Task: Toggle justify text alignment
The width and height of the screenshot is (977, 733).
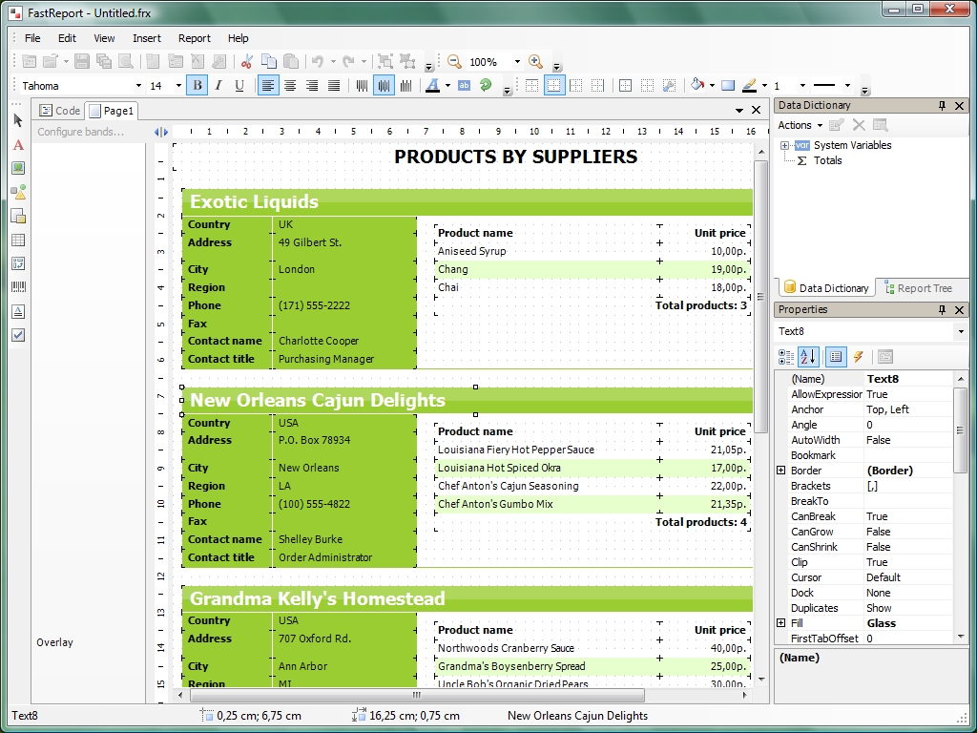Action: pos(334,85)
